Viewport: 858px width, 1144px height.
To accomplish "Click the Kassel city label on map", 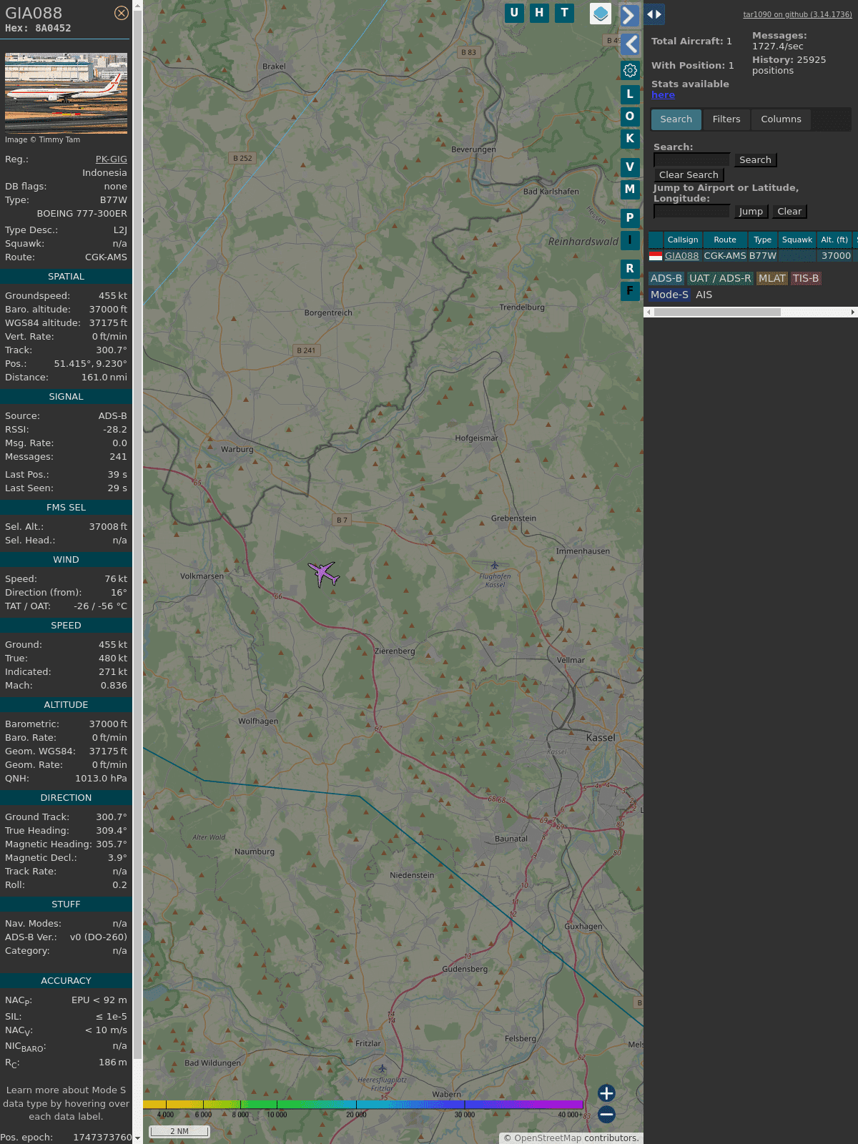I will coord(601,737).
